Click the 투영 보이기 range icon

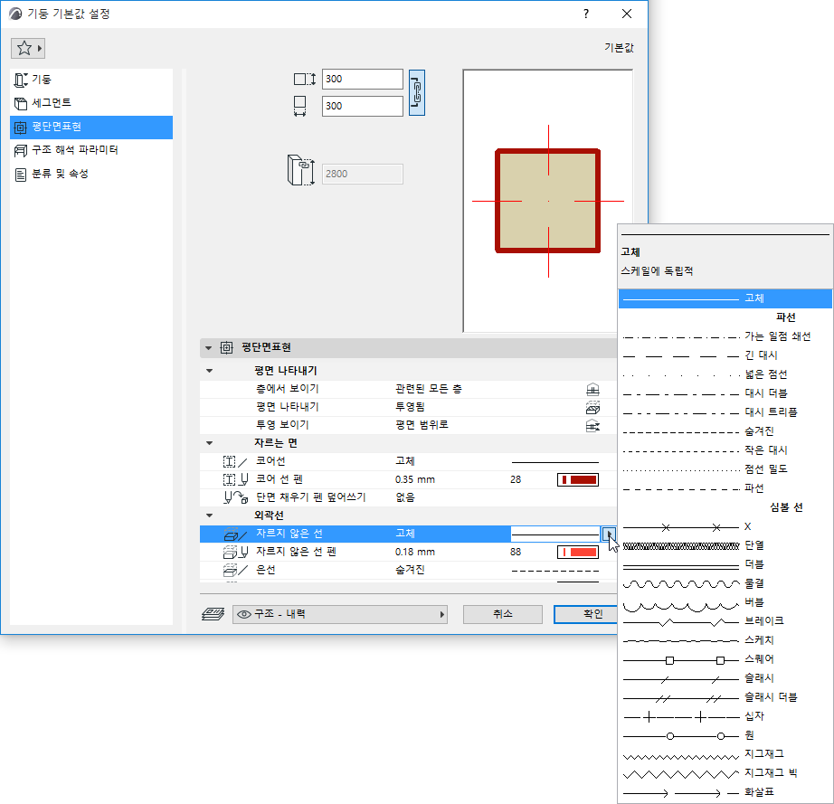pos(592,425)
